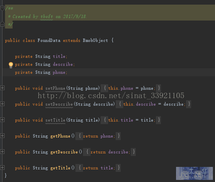Click the FoundData class name

pyautogui.click(x=49, y=40)
